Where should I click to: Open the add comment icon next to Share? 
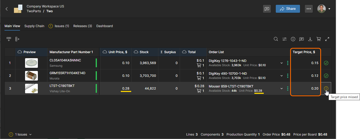tap(267, 9)
